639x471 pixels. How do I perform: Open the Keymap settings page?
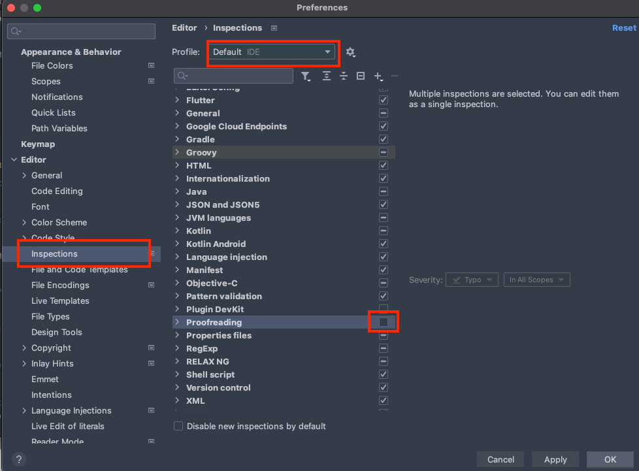38,144
